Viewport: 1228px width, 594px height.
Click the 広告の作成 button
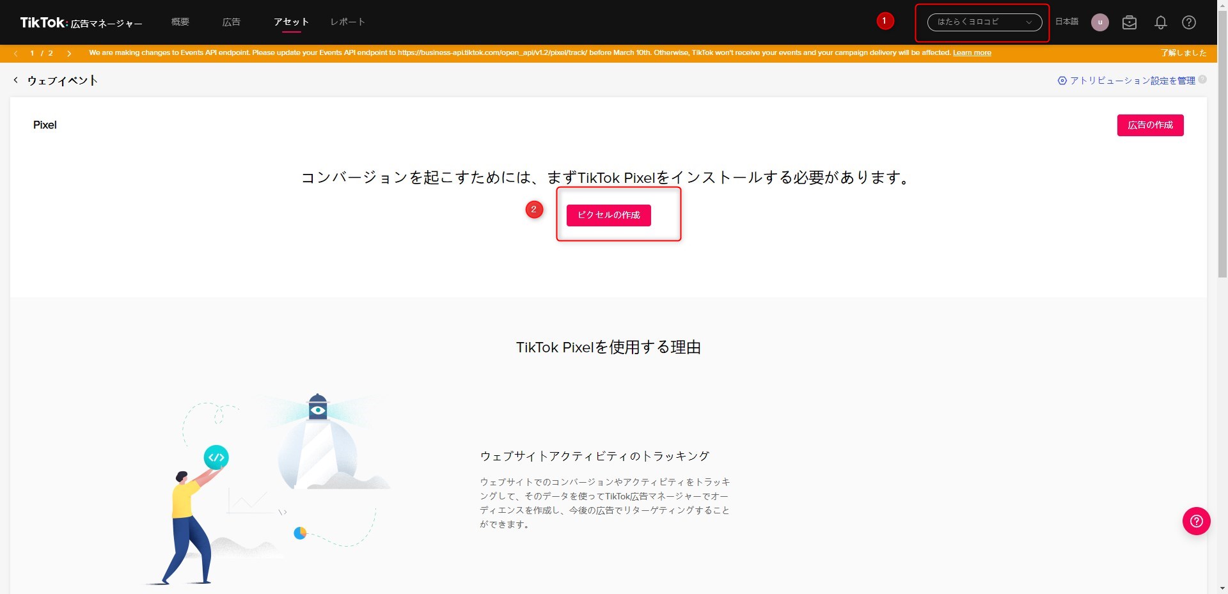coord(1150,125)
